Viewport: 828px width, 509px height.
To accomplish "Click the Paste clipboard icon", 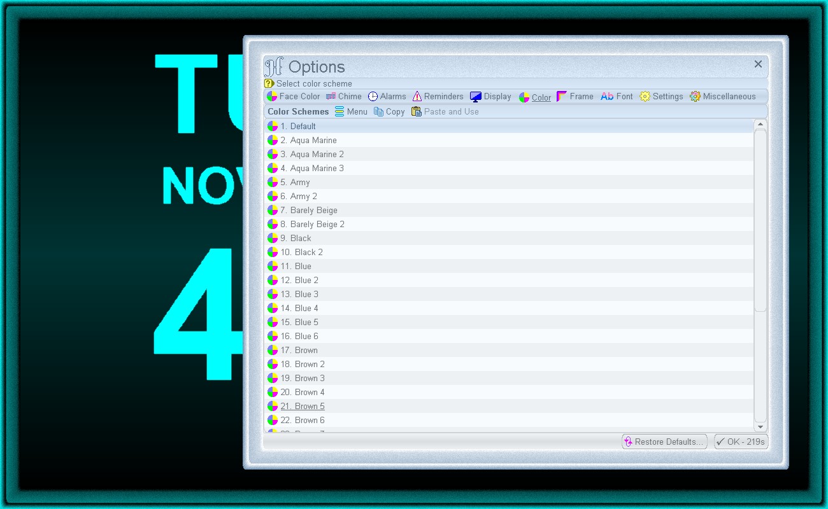I will click(417, 112).
